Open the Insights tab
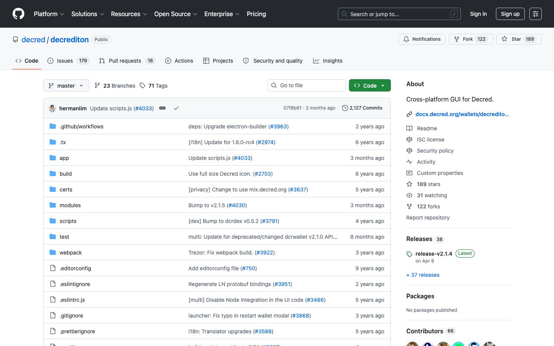This screenshot has height=346, width=554. tap(328, 61)
